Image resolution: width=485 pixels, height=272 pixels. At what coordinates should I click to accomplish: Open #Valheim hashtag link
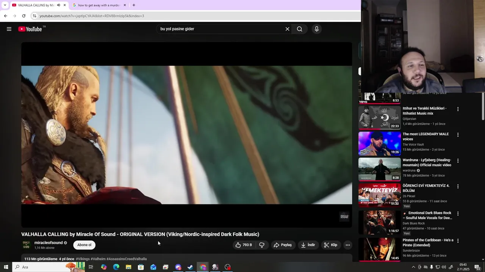[x=98, y=259]
